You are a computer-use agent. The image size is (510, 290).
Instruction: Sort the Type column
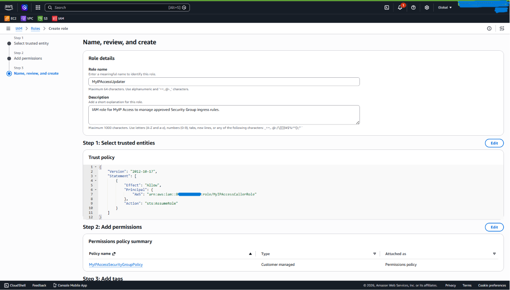[x=374, y=254]
